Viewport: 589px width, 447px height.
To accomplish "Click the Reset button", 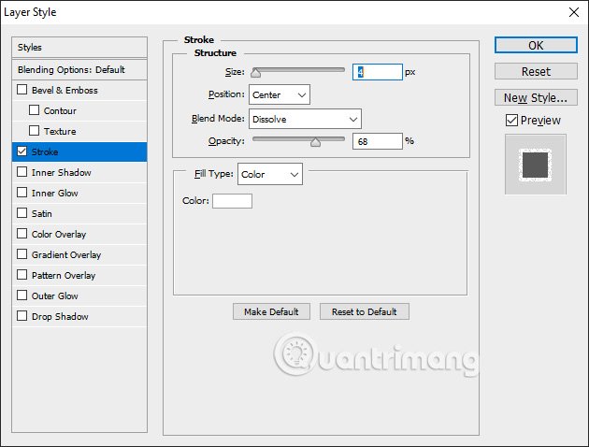I will click(536, 72).
